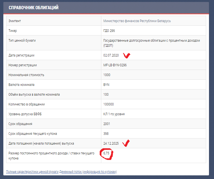
Task: Click the value 'КЛ 1-го уровня'
Action: click(114, 114)
